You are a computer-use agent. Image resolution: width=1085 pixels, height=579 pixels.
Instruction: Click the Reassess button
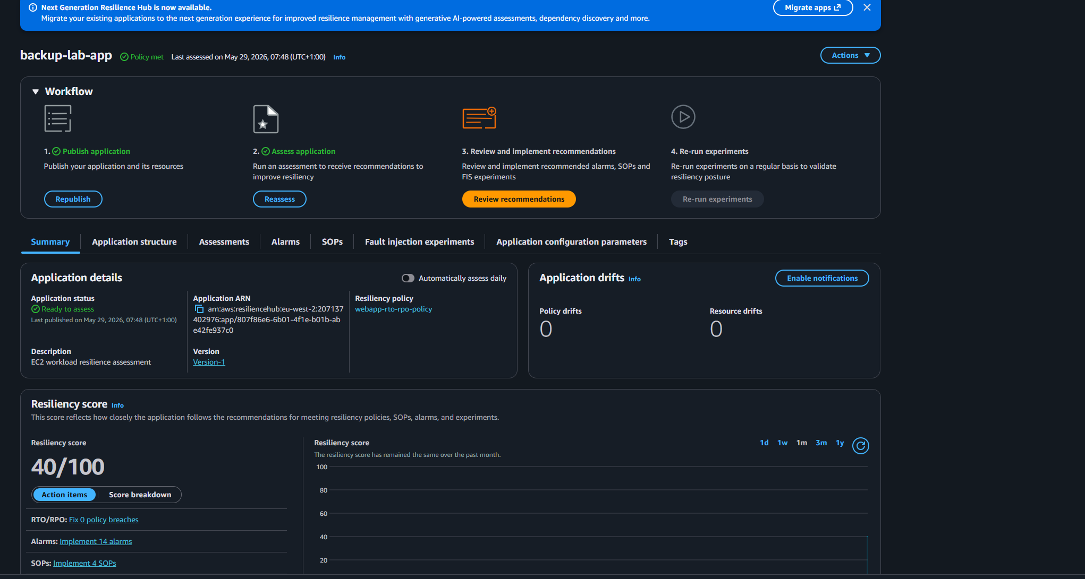coord(279,199)
